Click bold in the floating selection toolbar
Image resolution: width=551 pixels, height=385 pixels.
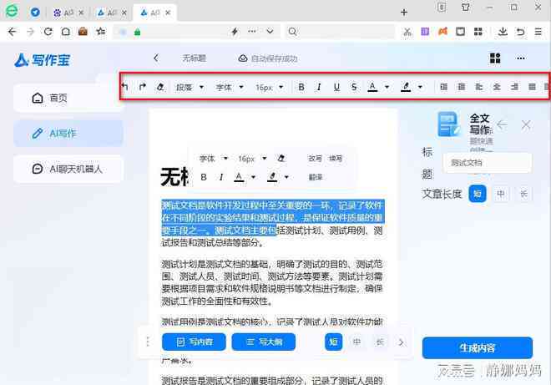click(204, 177)
